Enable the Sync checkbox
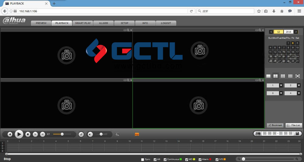 (143, 160)
